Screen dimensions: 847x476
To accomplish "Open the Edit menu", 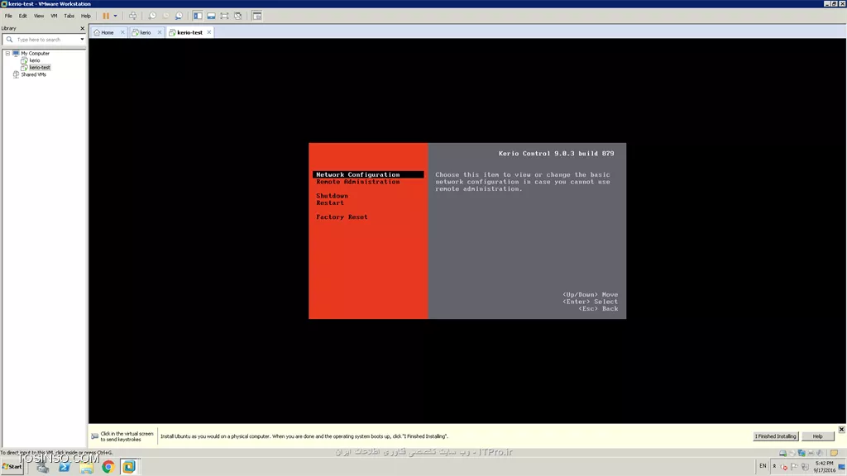I will pyautogui.click(x=22, y=17).
